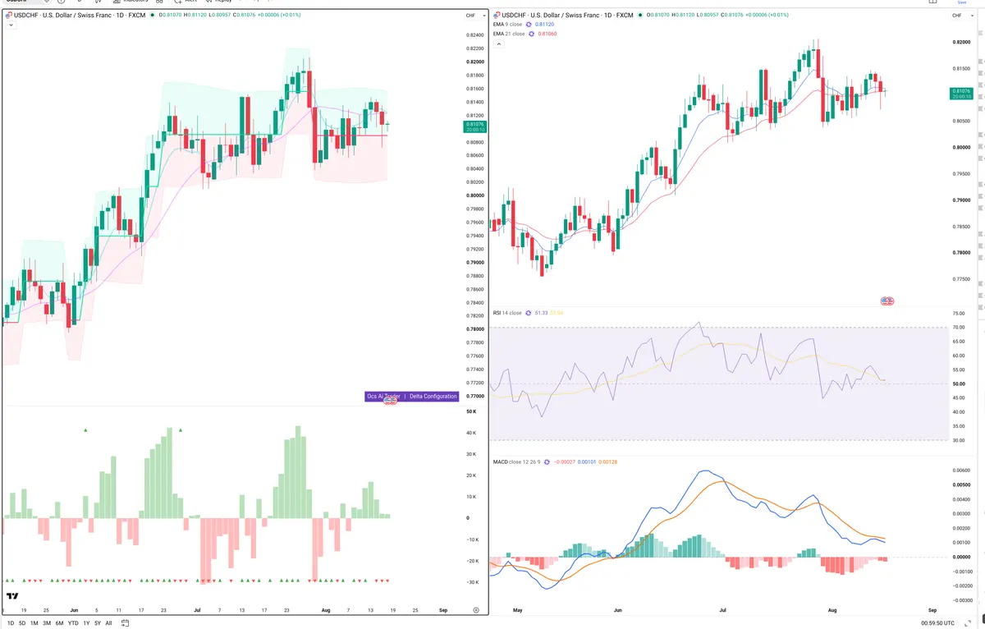Select the MACD close 12 26 9 legend
Image resolution: width=985 pixels, height=629 pixels.
tap(517, 461)
